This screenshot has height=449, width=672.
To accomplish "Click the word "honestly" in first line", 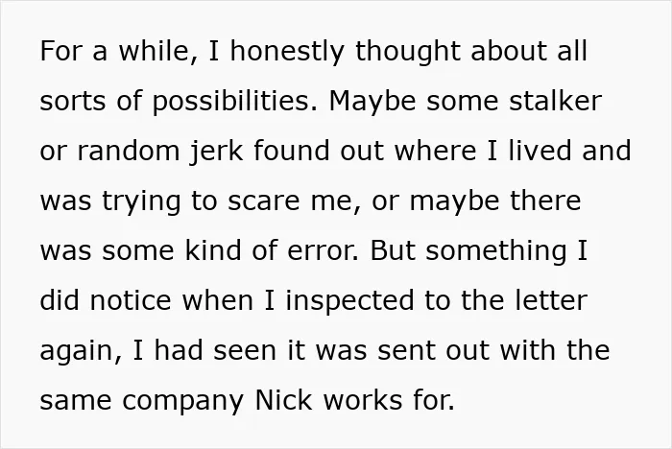I will point(287,52).
